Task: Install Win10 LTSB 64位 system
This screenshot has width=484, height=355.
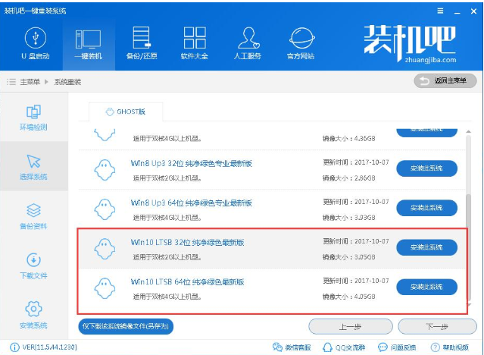Action: pos(426,287)
